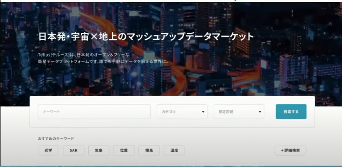Click the 標高 keyword chip
342x167 pixels.
coord(149,151)
